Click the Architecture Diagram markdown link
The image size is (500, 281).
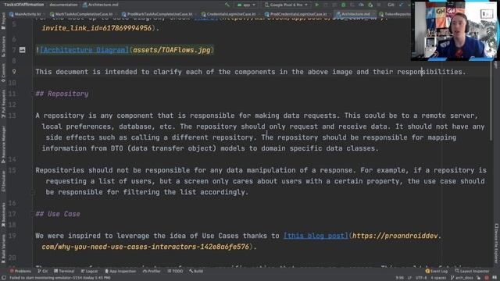(x=84, y=50)
